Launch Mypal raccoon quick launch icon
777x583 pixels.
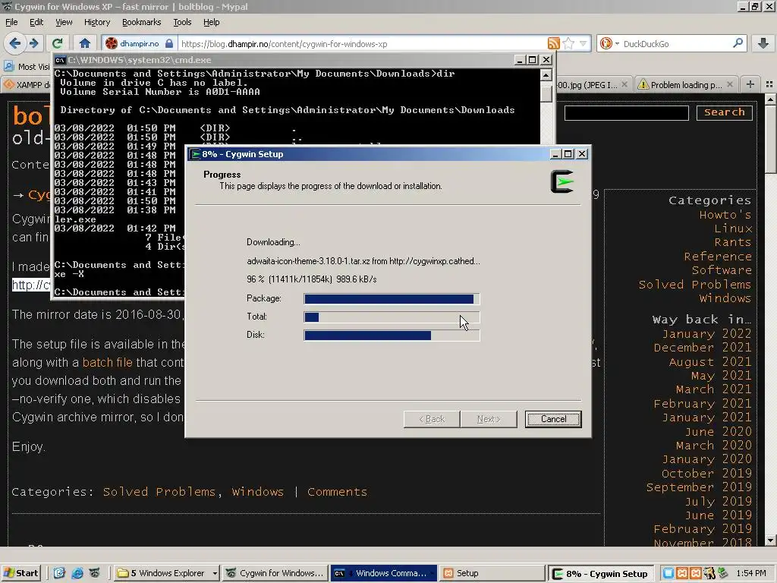click(94, 573)
